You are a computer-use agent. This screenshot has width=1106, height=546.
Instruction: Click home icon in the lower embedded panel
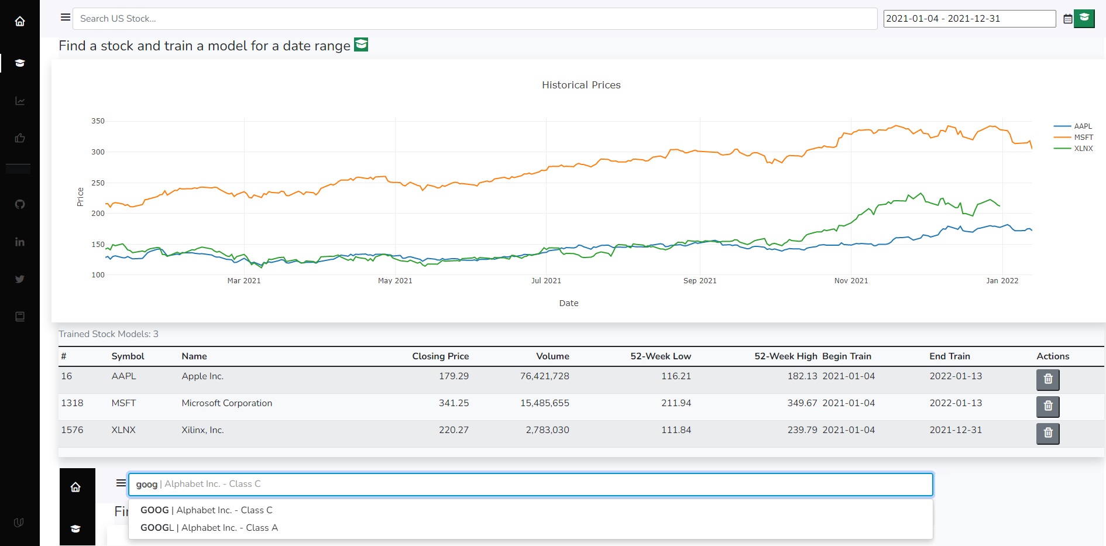click(x=75, y=487)
